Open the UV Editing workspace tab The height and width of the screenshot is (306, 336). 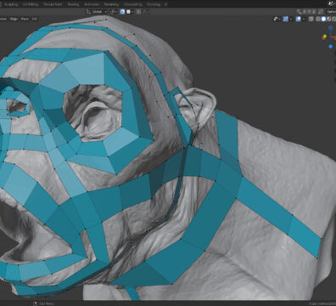31,4
